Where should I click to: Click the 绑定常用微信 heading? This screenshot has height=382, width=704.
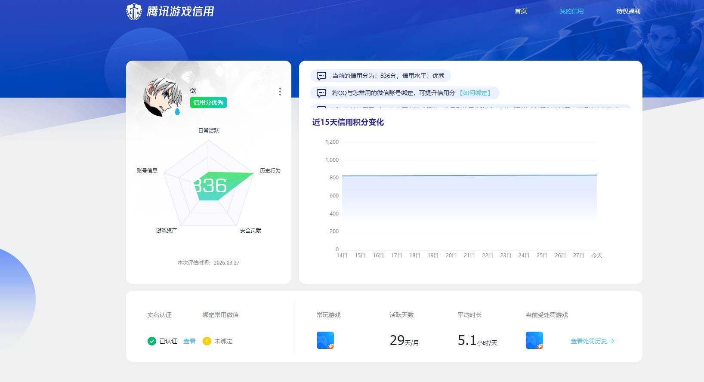point(220,315)
